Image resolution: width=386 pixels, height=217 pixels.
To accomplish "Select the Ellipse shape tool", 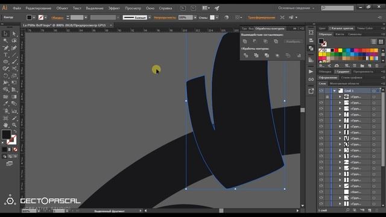I will (5, 61).
